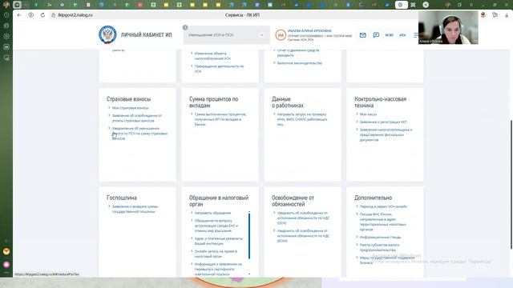Open Валютное законодательство link
Screen dimensions: 513x288
(299, 63)
